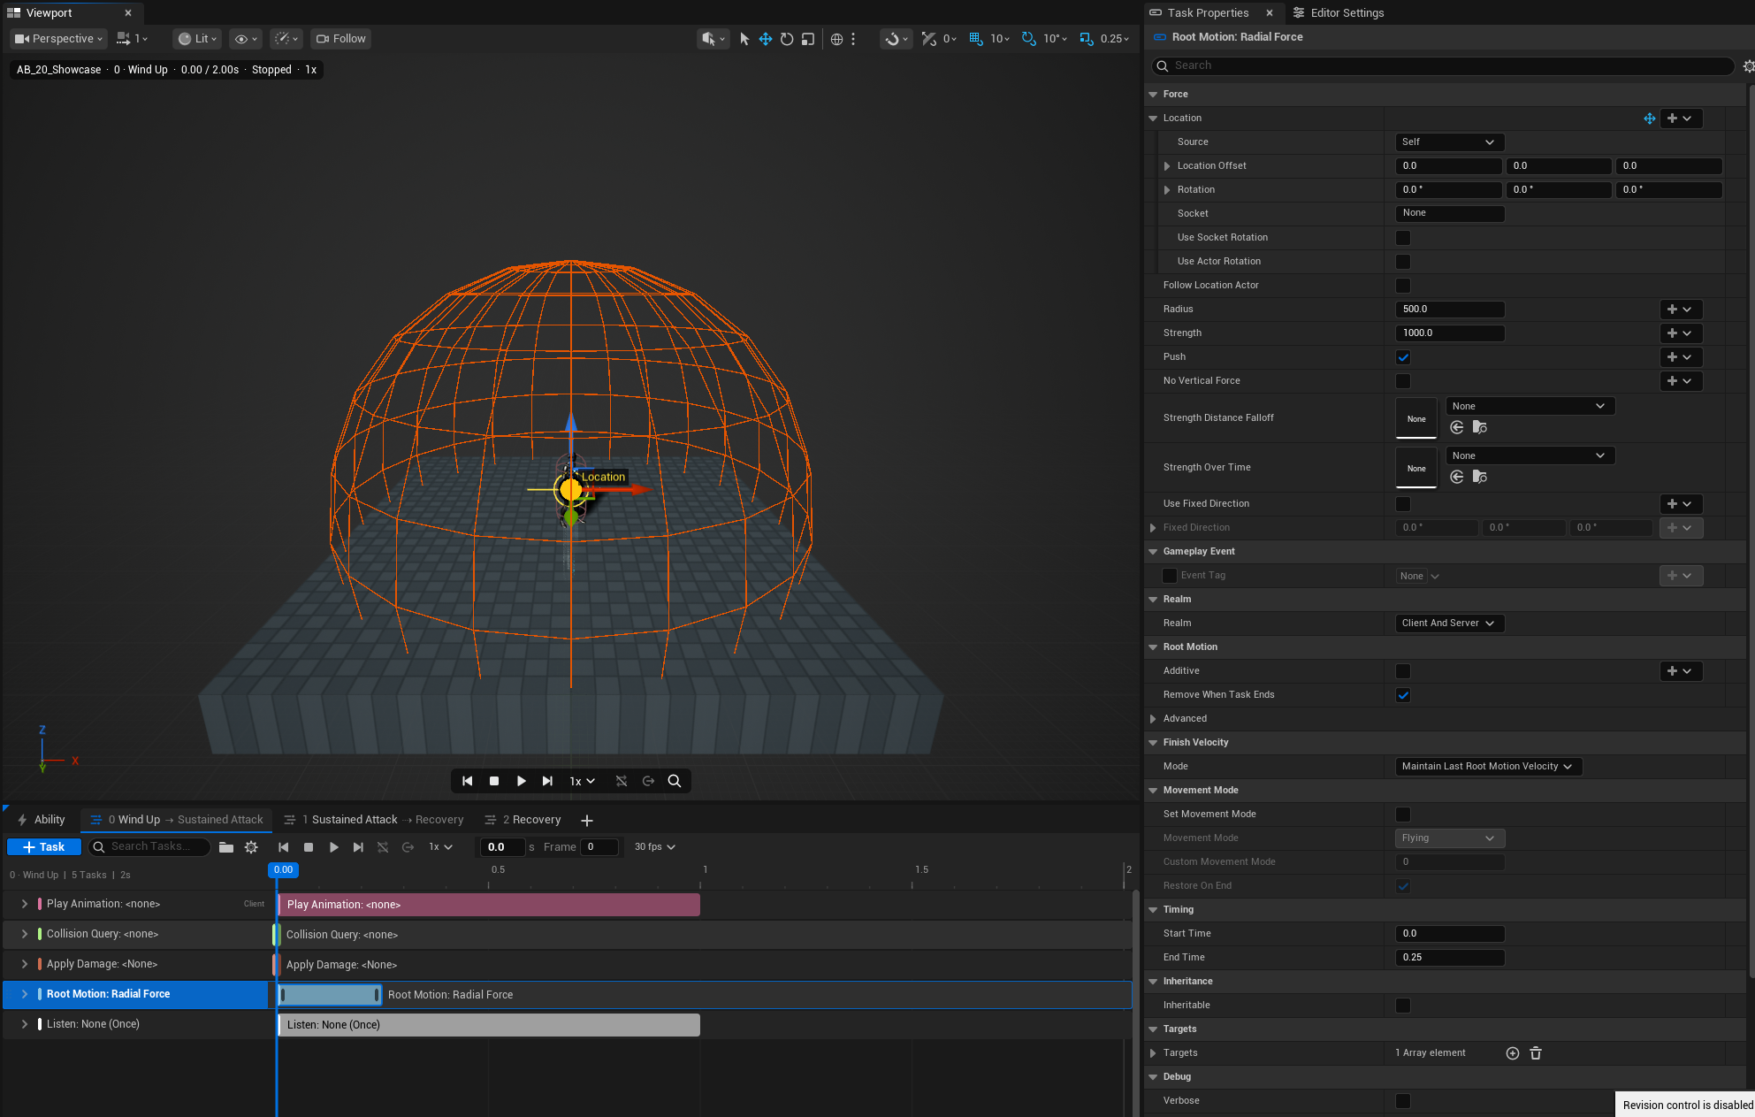The image size is (1755, 1117).
Task: Select the rotate gizmo tool
Action: point(787,39)
